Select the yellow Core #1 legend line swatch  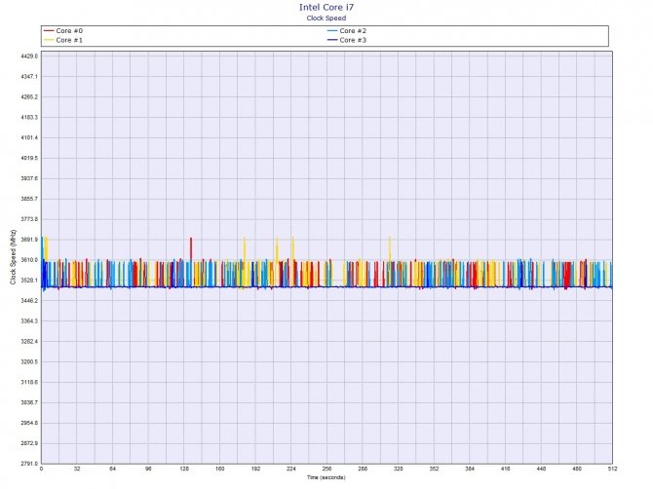49,40
